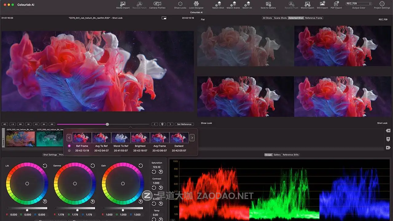Select the All Shots view tab
The image size is (393, 221).
click(x=267, y=18)
